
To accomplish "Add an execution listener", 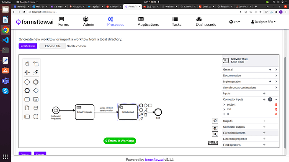I will 264,133.
